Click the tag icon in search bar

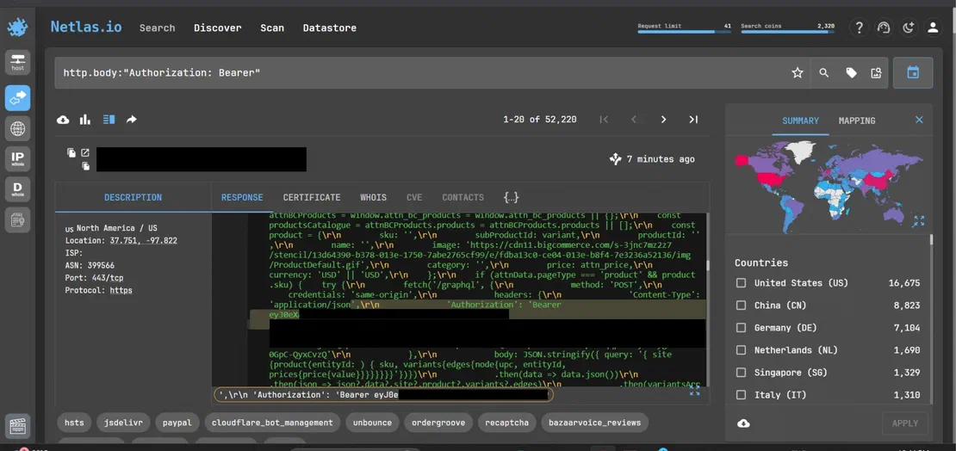point(851,73)
